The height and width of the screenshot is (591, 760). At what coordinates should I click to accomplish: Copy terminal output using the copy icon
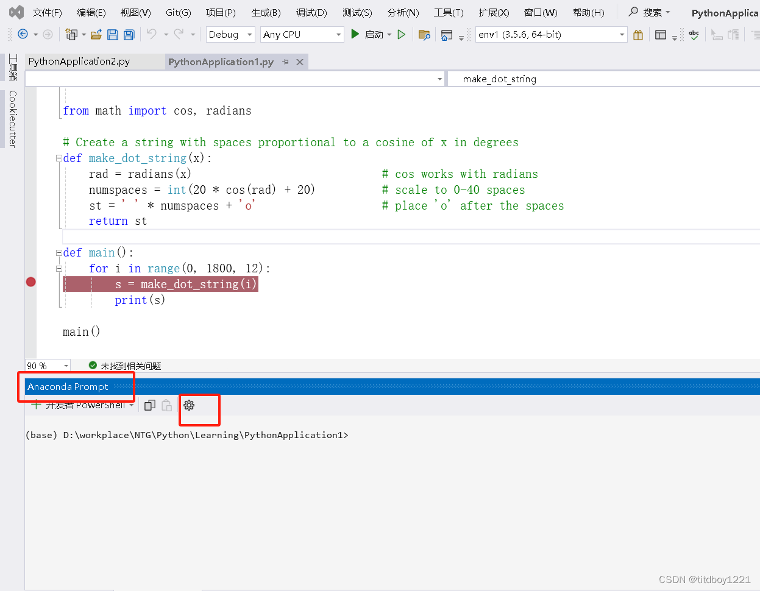coord(149,405)
